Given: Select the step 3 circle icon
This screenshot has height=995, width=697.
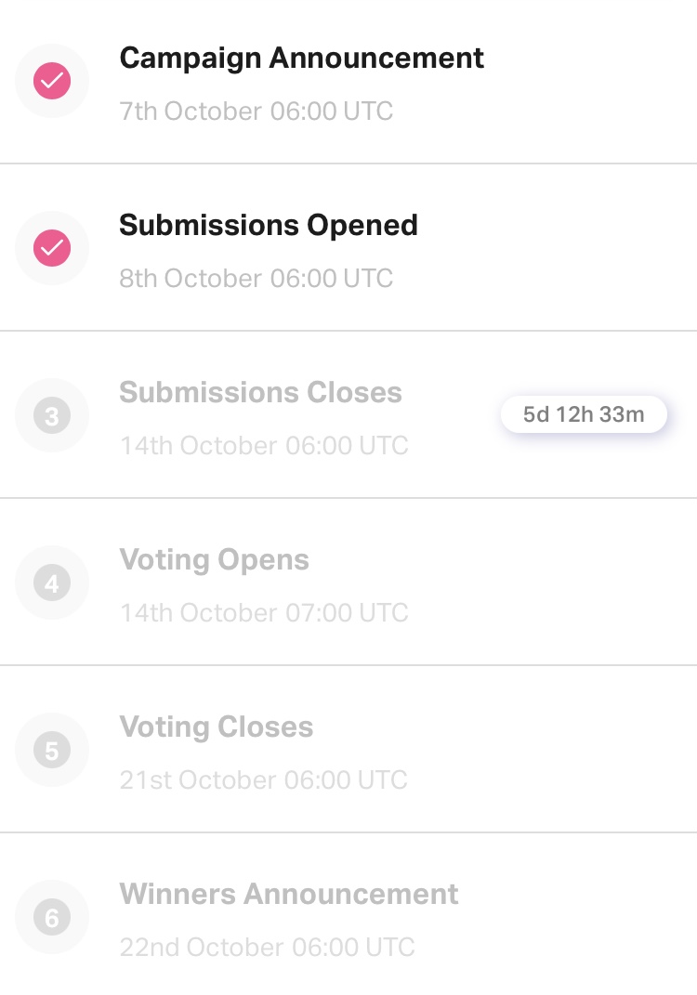Looking at the screenshot, I should (x=52, y=415).
